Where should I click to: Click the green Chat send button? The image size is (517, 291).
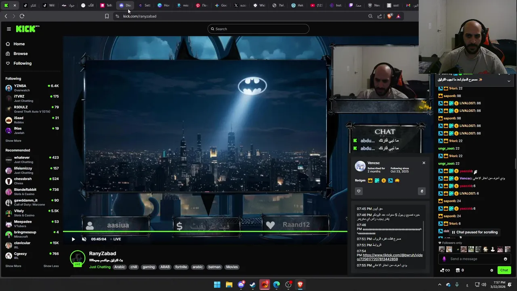(x=504, y=270)
